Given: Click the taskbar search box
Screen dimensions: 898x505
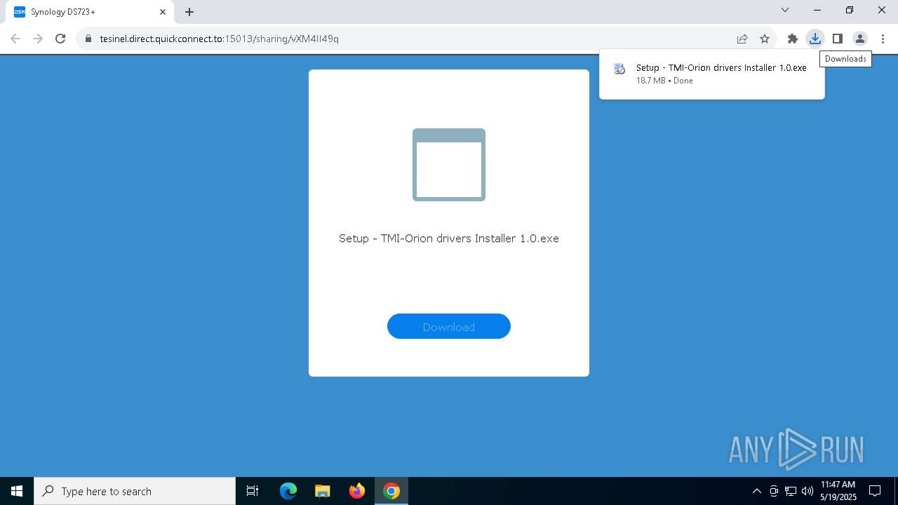Looking at the screenshot, I should coord(135,491).
